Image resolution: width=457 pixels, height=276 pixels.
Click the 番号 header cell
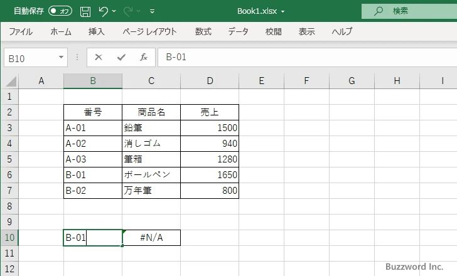pyautogui.click(x=93, y=112)
